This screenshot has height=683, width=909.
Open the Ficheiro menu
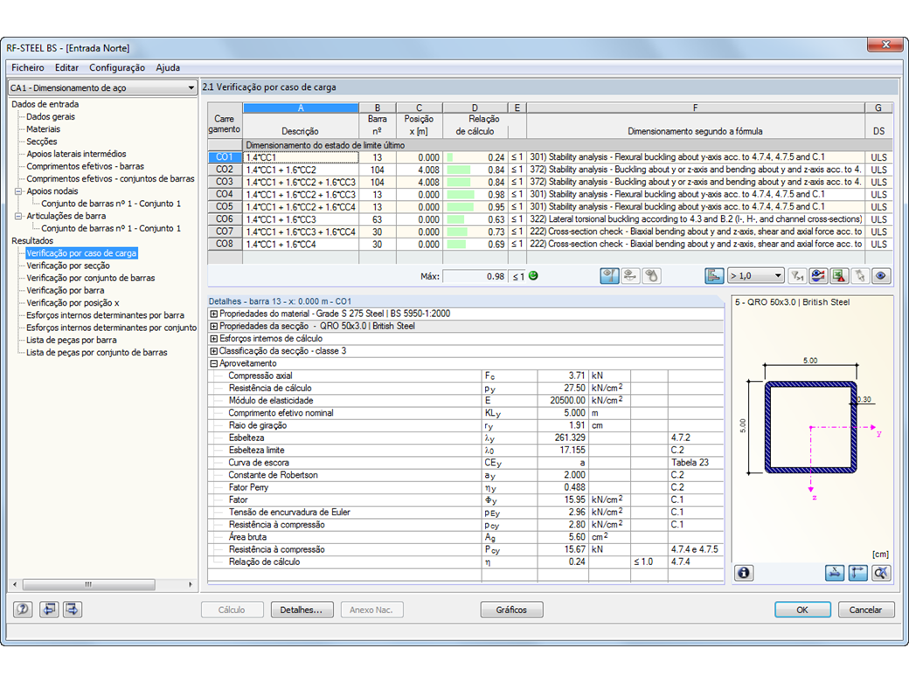click(28, 68)
